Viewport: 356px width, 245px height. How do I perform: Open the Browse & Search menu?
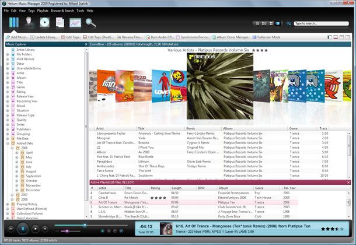coord(62,10)
